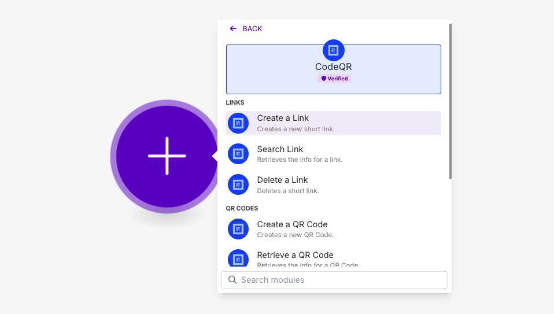The image size is (554, 314).
Task: Click the CodeQR logo in header
Action: tap(333, 50)
